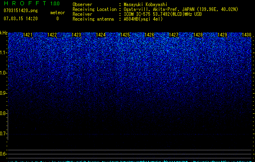The width and height of the screenshot is (255, 162).
Task: Select the timestamp 07.03.15 14:20
Action: (21, 19)
